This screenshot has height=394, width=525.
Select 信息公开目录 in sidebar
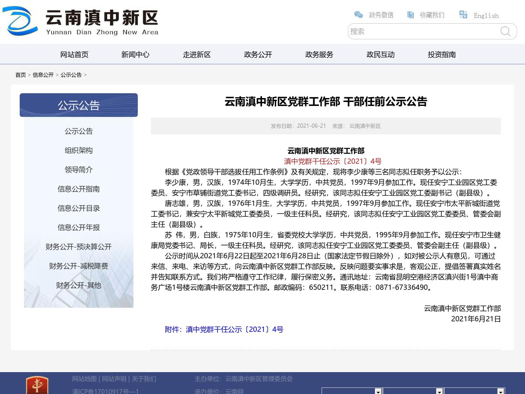point(79,208)
